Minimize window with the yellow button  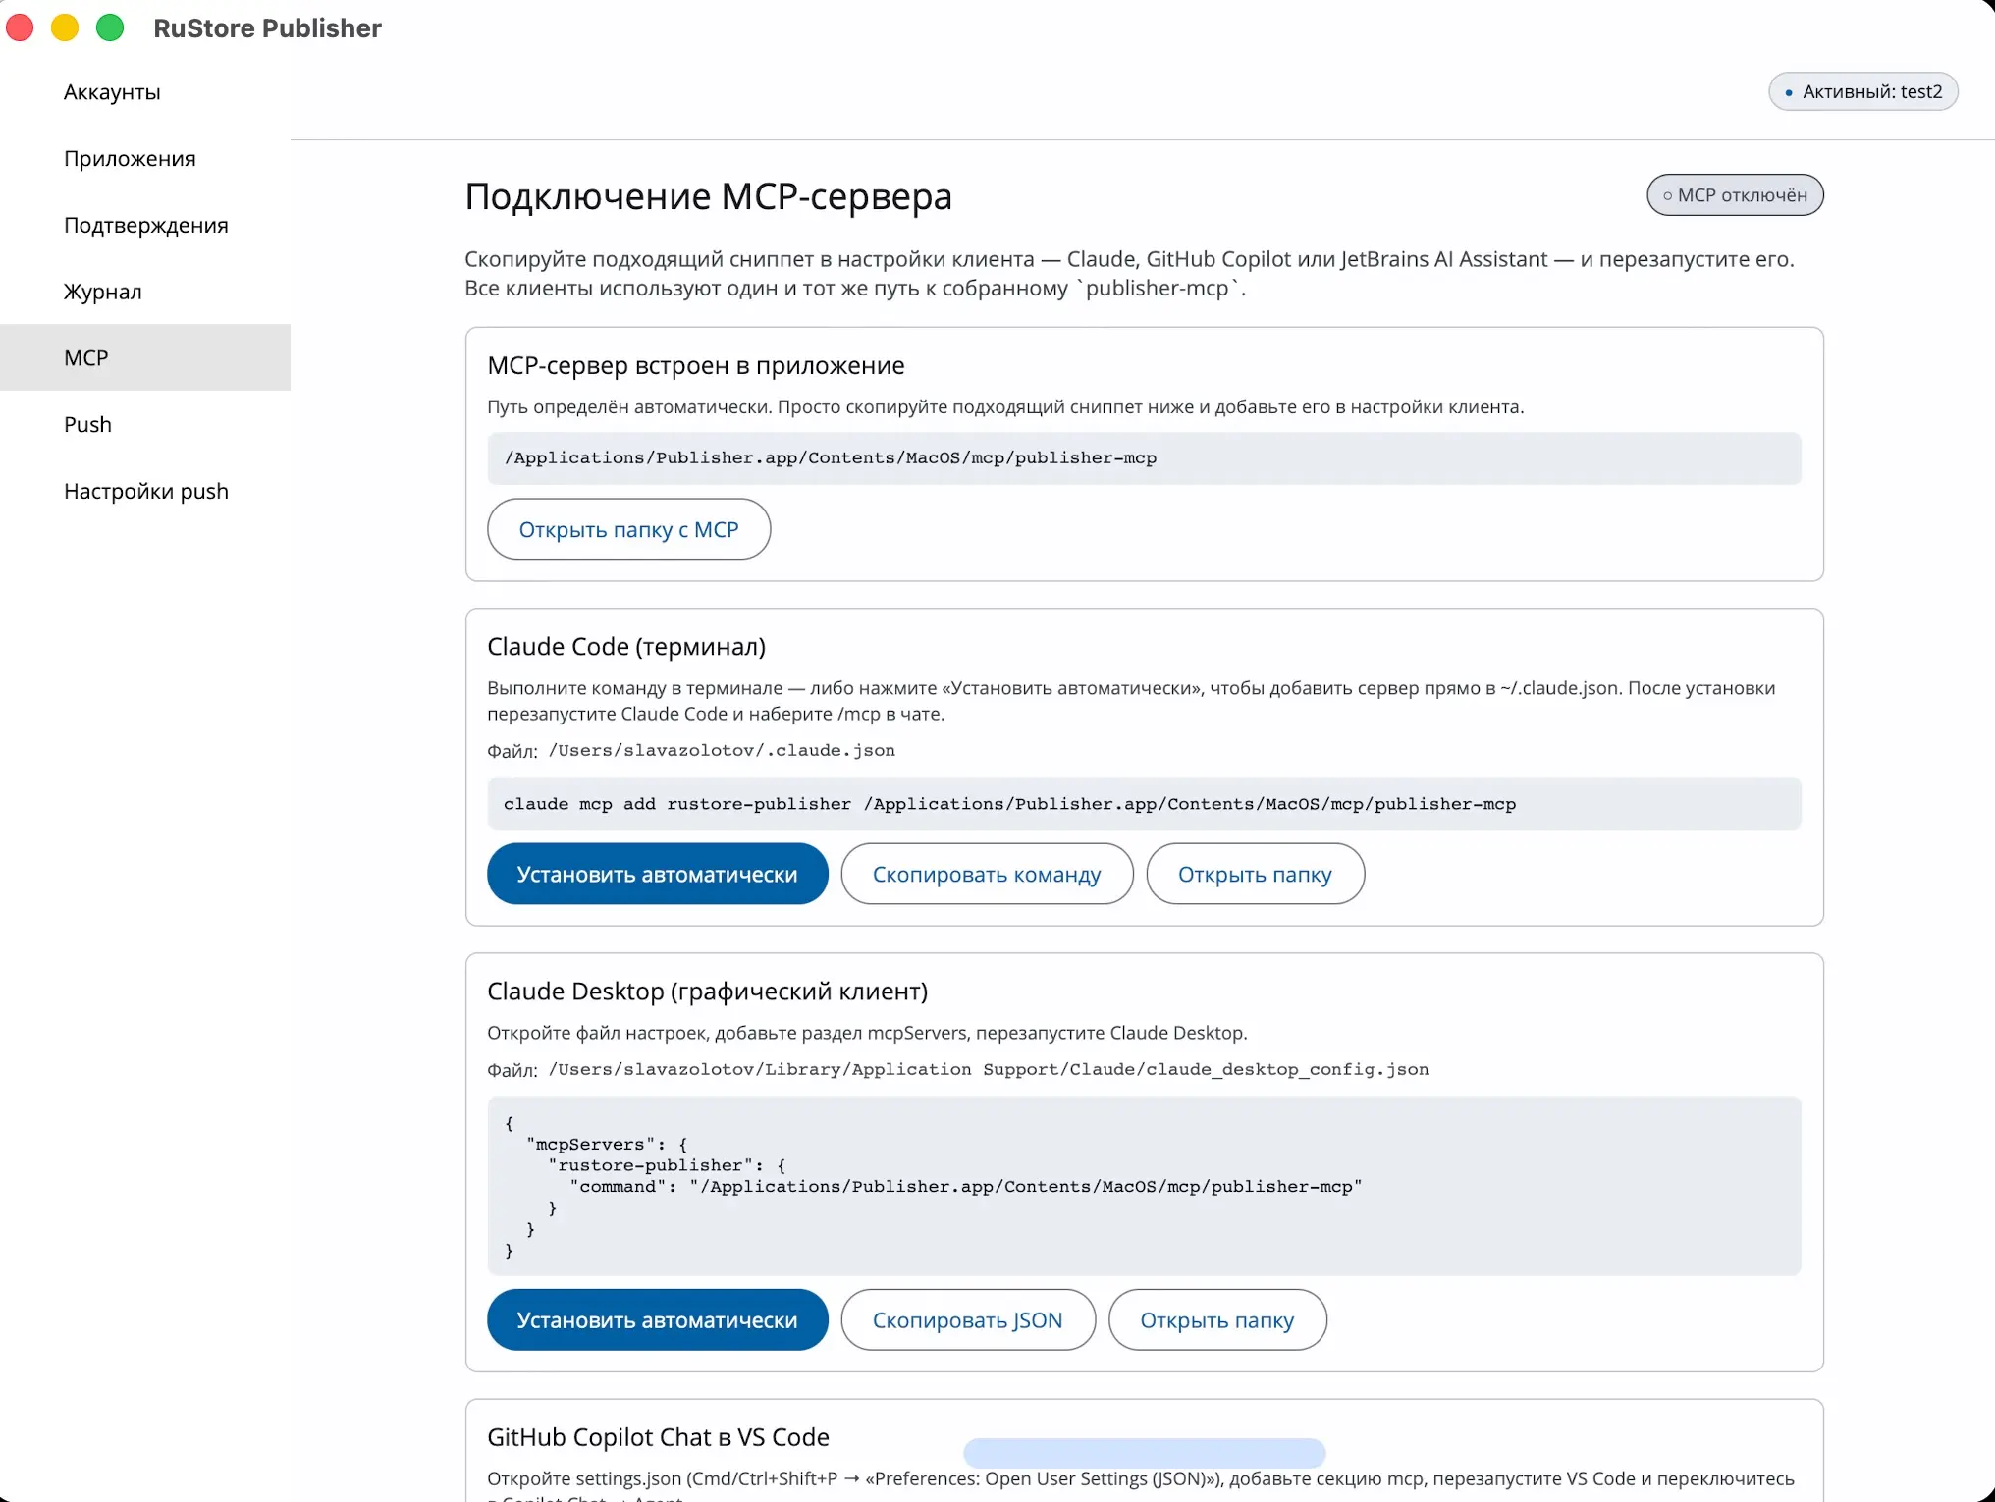coord(65,27)
